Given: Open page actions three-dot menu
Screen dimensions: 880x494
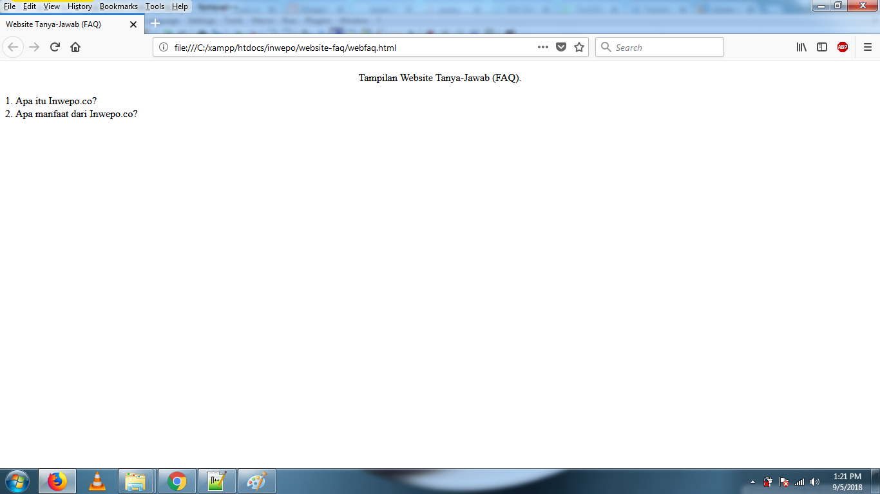Looking at the screenshot, I should [x=543, y=47].
